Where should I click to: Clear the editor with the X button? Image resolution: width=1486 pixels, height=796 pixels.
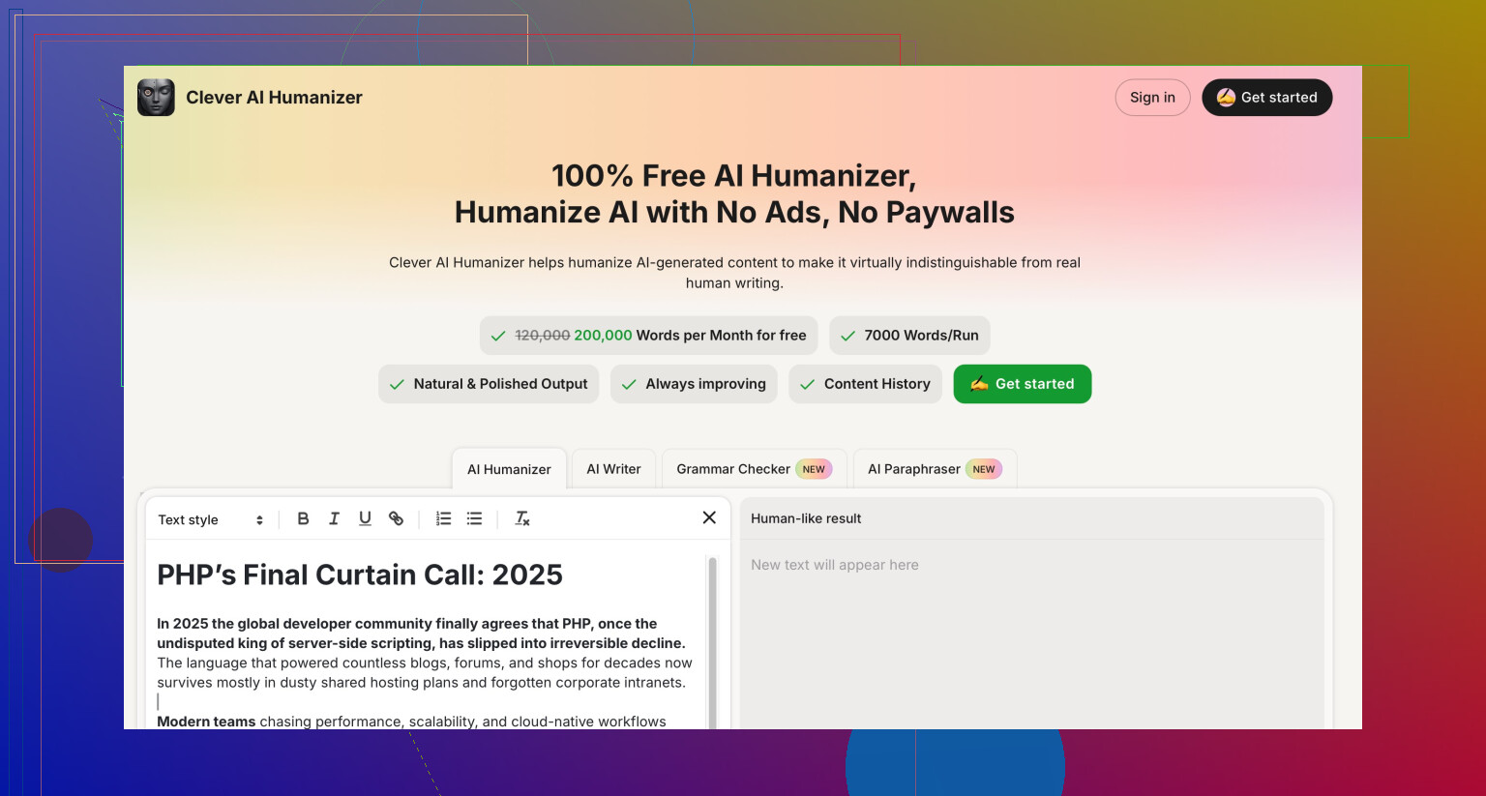(709, 517)
